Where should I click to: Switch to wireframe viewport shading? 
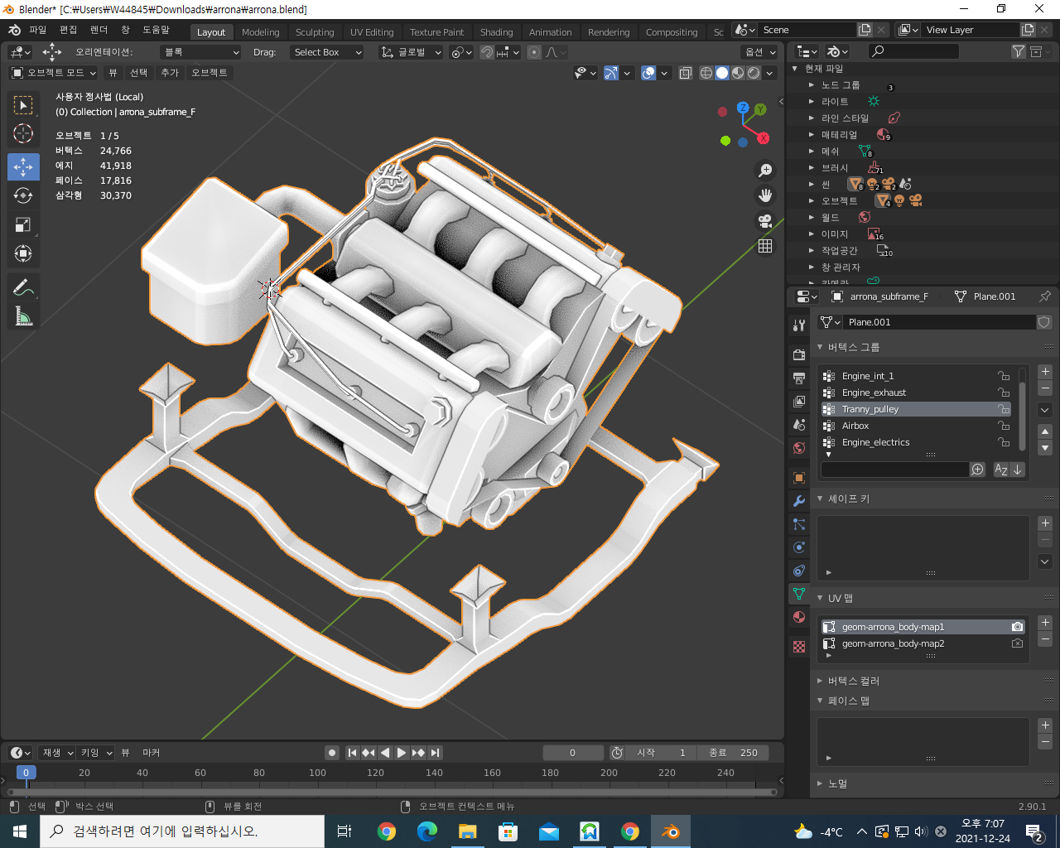(706, 73)
